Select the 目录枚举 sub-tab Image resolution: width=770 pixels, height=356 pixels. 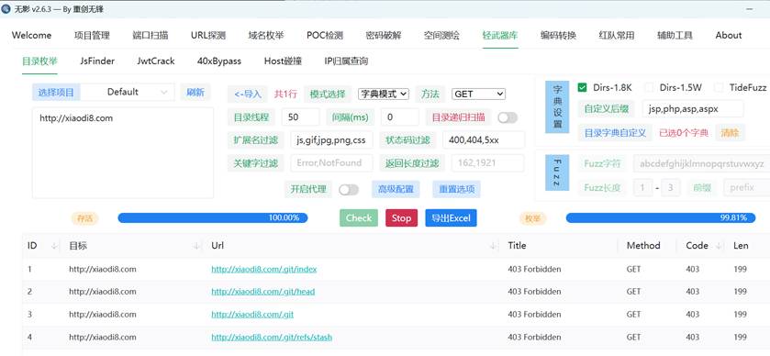(39, 61)
